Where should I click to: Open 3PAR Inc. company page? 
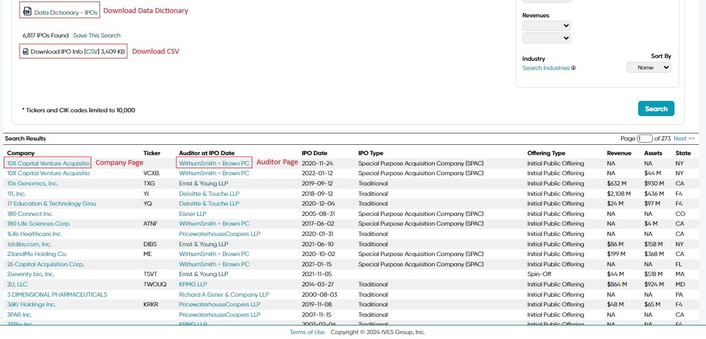(x=20, y=315)
